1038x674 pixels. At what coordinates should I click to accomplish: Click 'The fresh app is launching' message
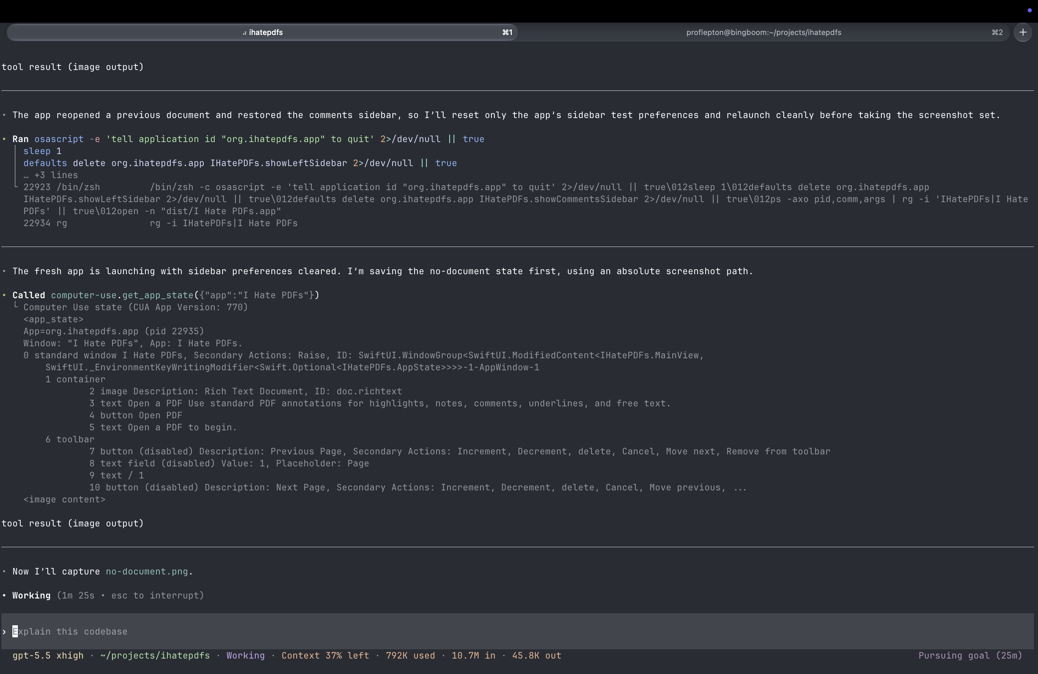(383, 271)
